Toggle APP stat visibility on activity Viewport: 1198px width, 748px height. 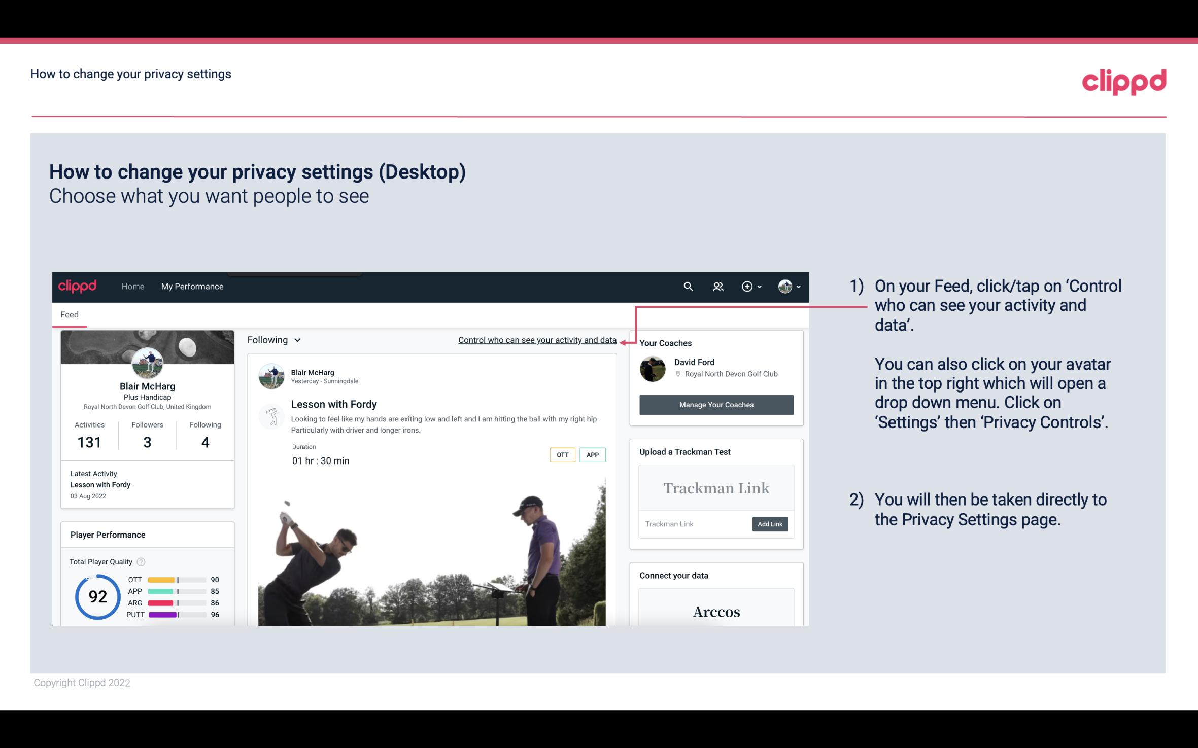[x=593, y=454]
